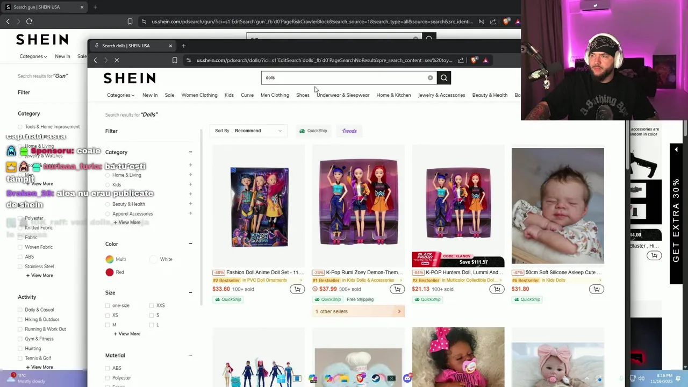The height and width of the screenshot is (387, 688).
Task: Open the sleeping baby doll product image
Action: (x=557, y=206)
